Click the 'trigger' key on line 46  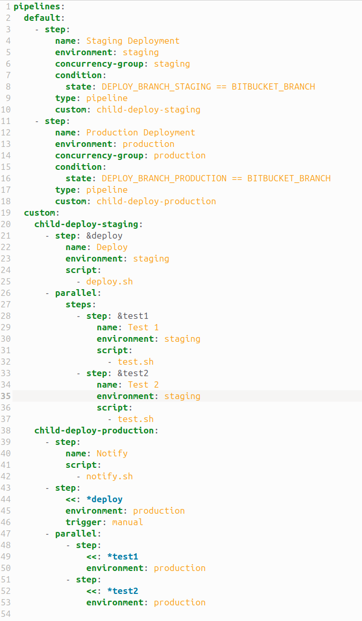[x=85, y=523]
